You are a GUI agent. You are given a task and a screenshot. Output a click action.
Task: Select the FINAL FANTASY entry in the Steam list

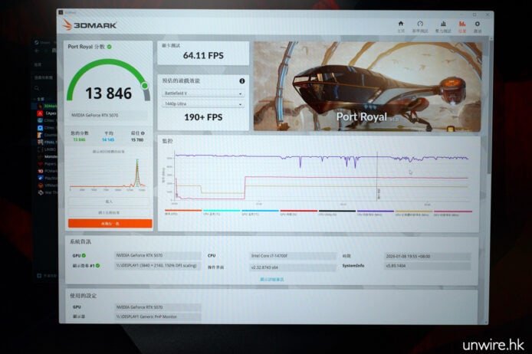click(x=47, y=142)
